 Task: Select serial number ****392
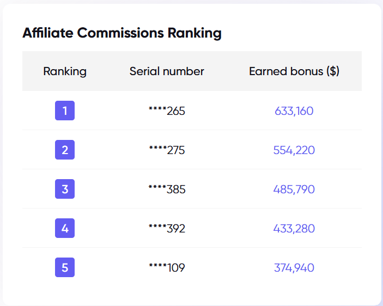tap(167, 229)
